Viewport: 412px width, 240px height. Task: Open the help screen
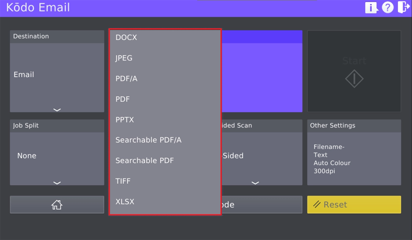[x=388, y=7]
